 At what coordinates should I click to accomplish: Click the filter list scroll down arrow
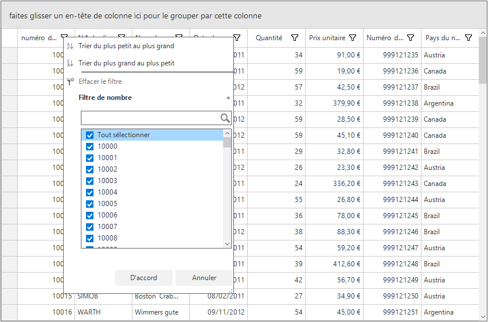[x=227, y=244]
